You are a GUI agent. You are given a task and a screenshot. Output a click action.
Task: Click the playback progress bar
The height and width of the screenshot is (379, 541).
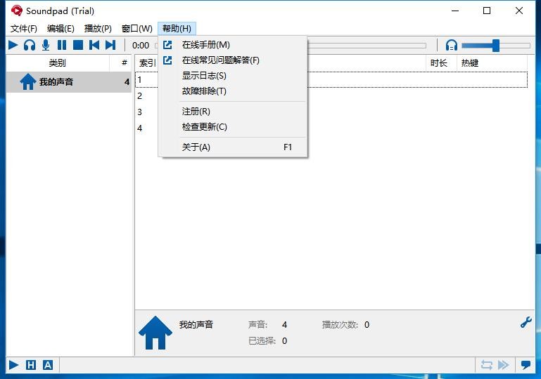click(367, 46)
